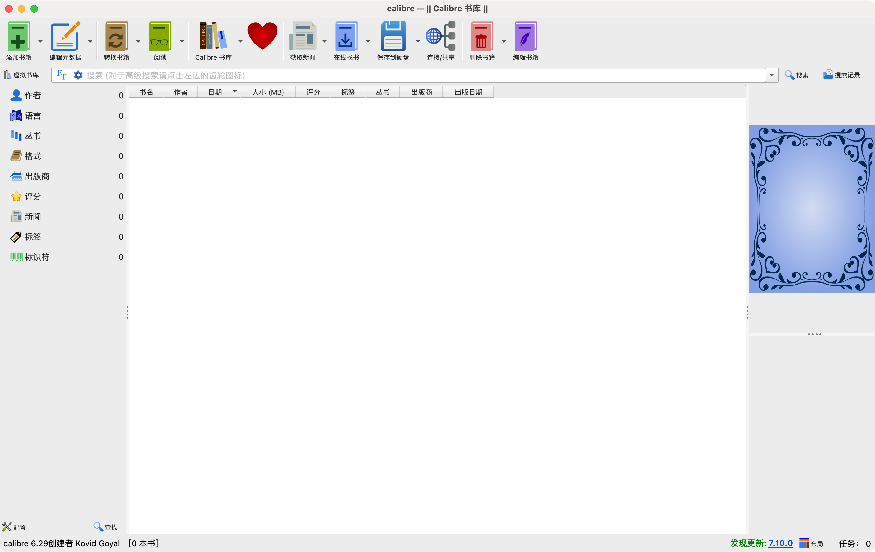Image resolution: width=875 pixels, height=552 pixels.
Task: Open the saved searches (搜索记录) button
Action: coord(841,75)
